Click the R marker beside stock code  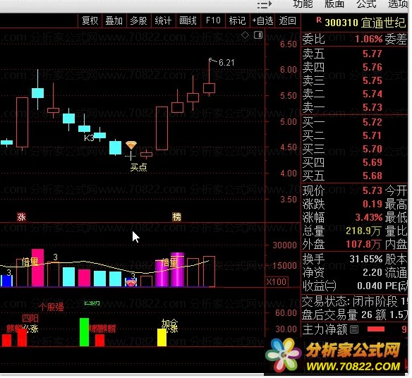coord(319,20)
